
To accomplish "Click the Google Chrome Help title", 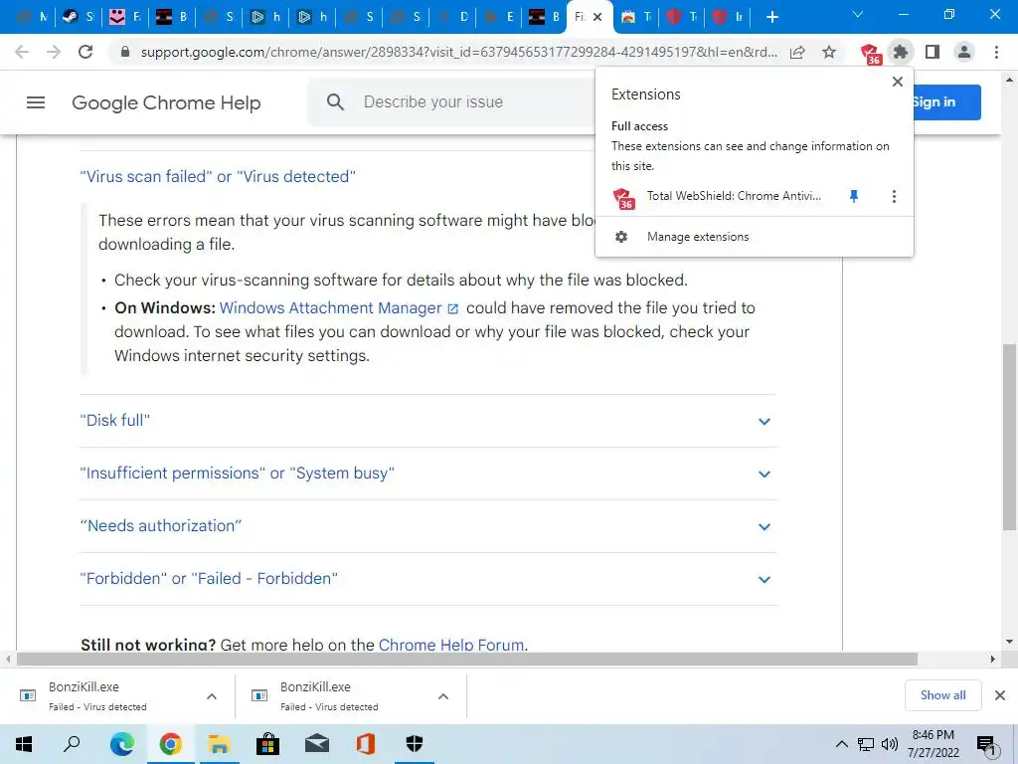I will pyautogui.click(x=166, y=102).
